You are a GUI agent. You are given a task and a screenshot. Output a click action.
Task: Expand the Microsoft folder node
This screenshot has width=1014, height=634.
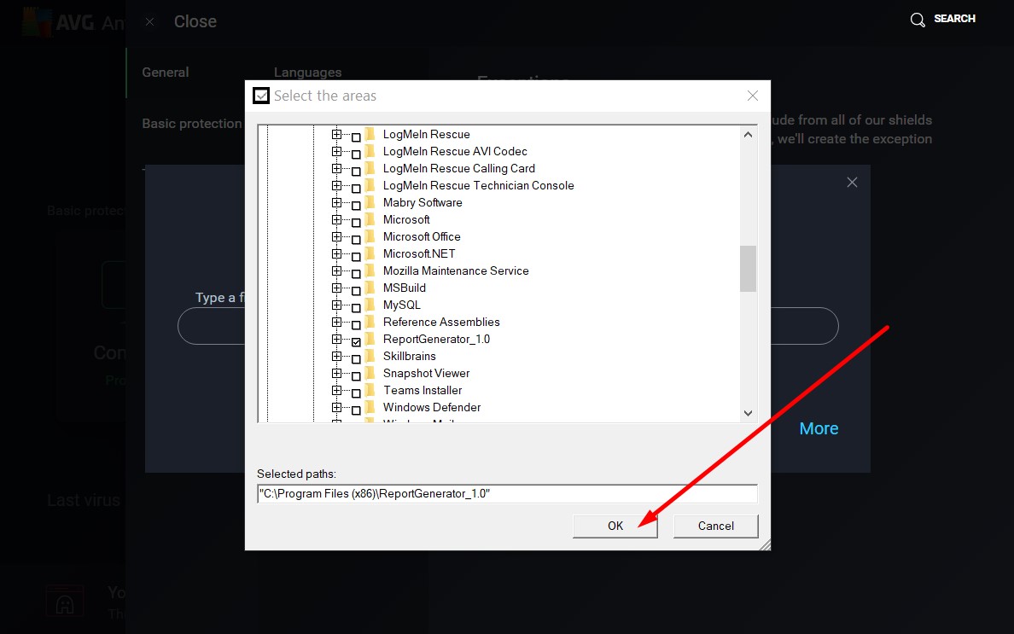tap(336, 220)
